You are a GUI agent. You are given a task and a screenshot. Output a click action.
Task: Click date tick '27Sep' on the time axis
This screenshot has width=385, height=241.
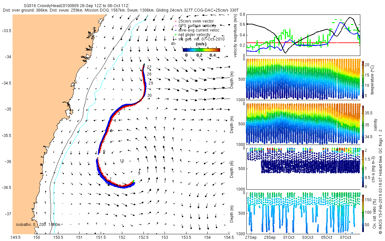pyautogui.click(x=251, y=237)
